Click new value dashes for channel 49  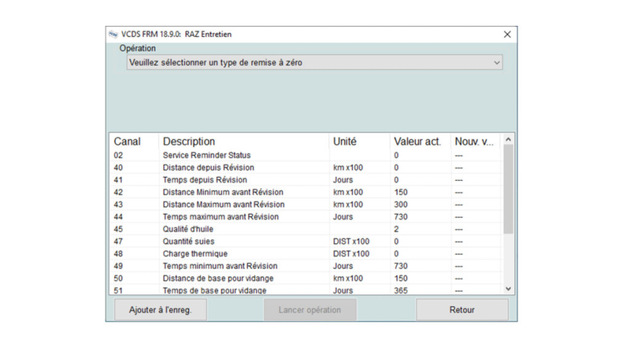point(459,266)
